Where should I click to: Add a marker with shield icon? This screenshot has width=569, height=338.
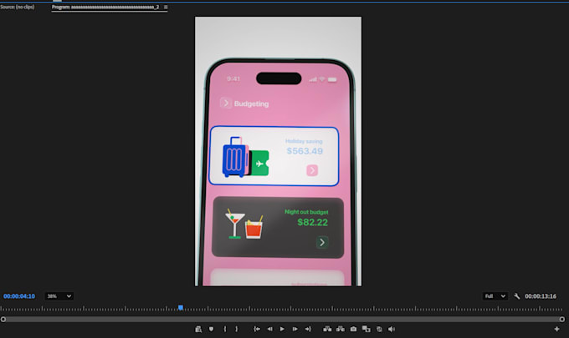[x=211, y=329]
